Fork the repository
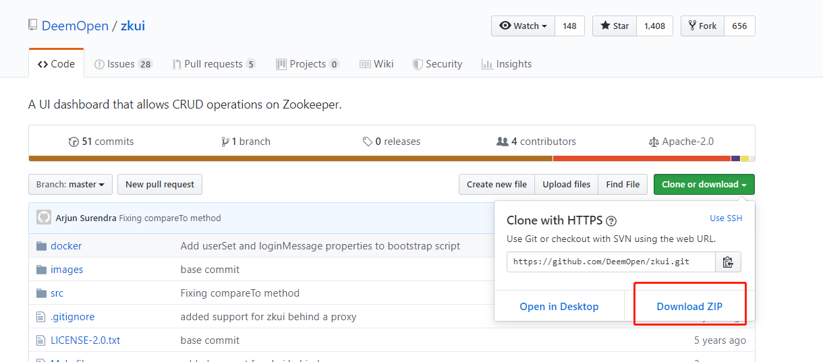The height and width of the screenshot is (362, 823). [702, 26]
